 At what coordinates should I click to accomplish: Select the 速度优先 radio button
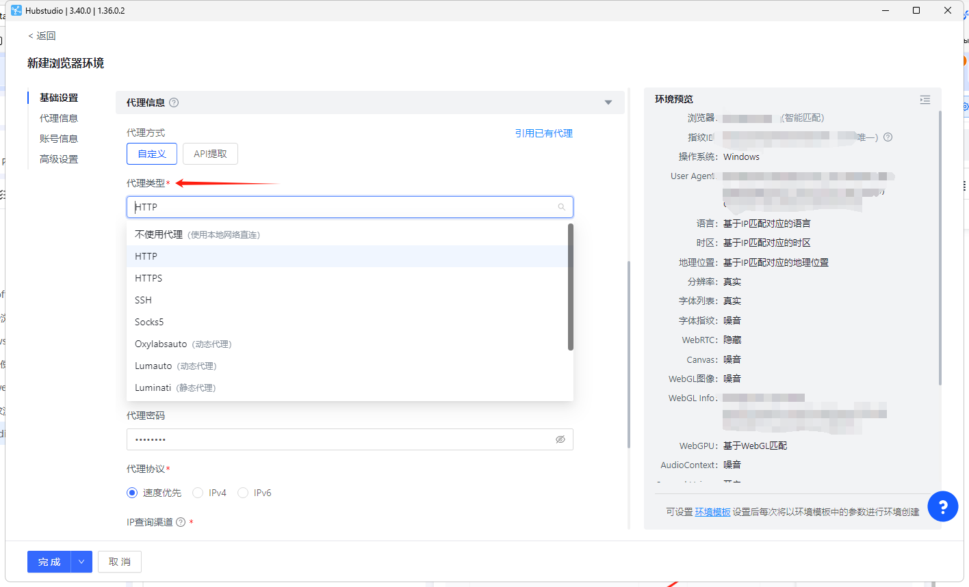(132, 493)
